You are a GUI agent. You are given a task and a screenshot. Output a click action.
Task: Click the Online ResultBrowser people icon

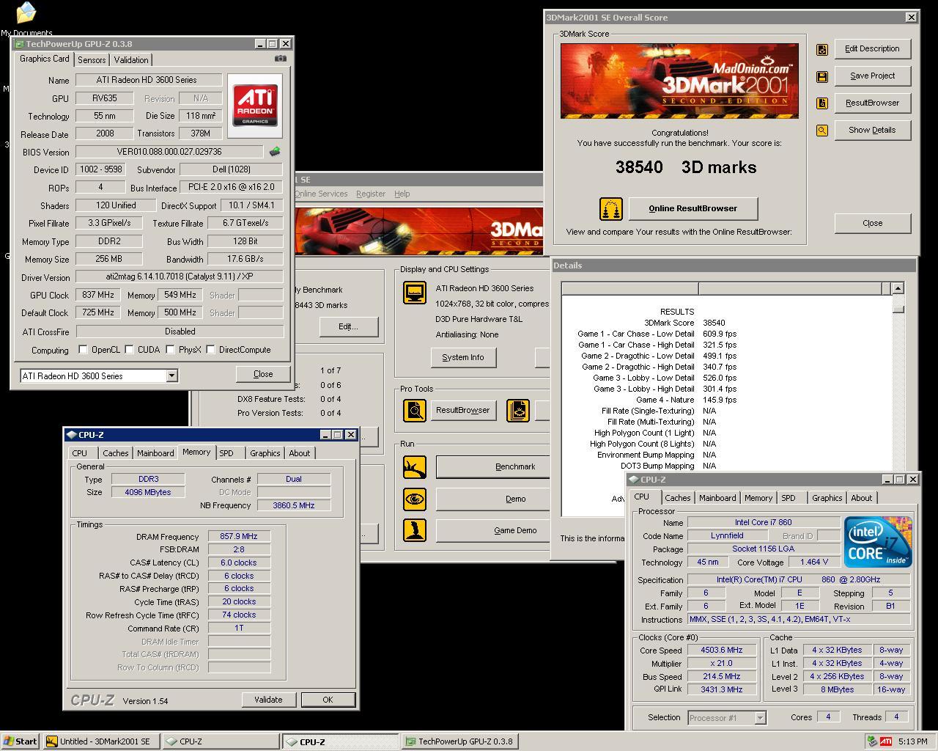point(610,209)
